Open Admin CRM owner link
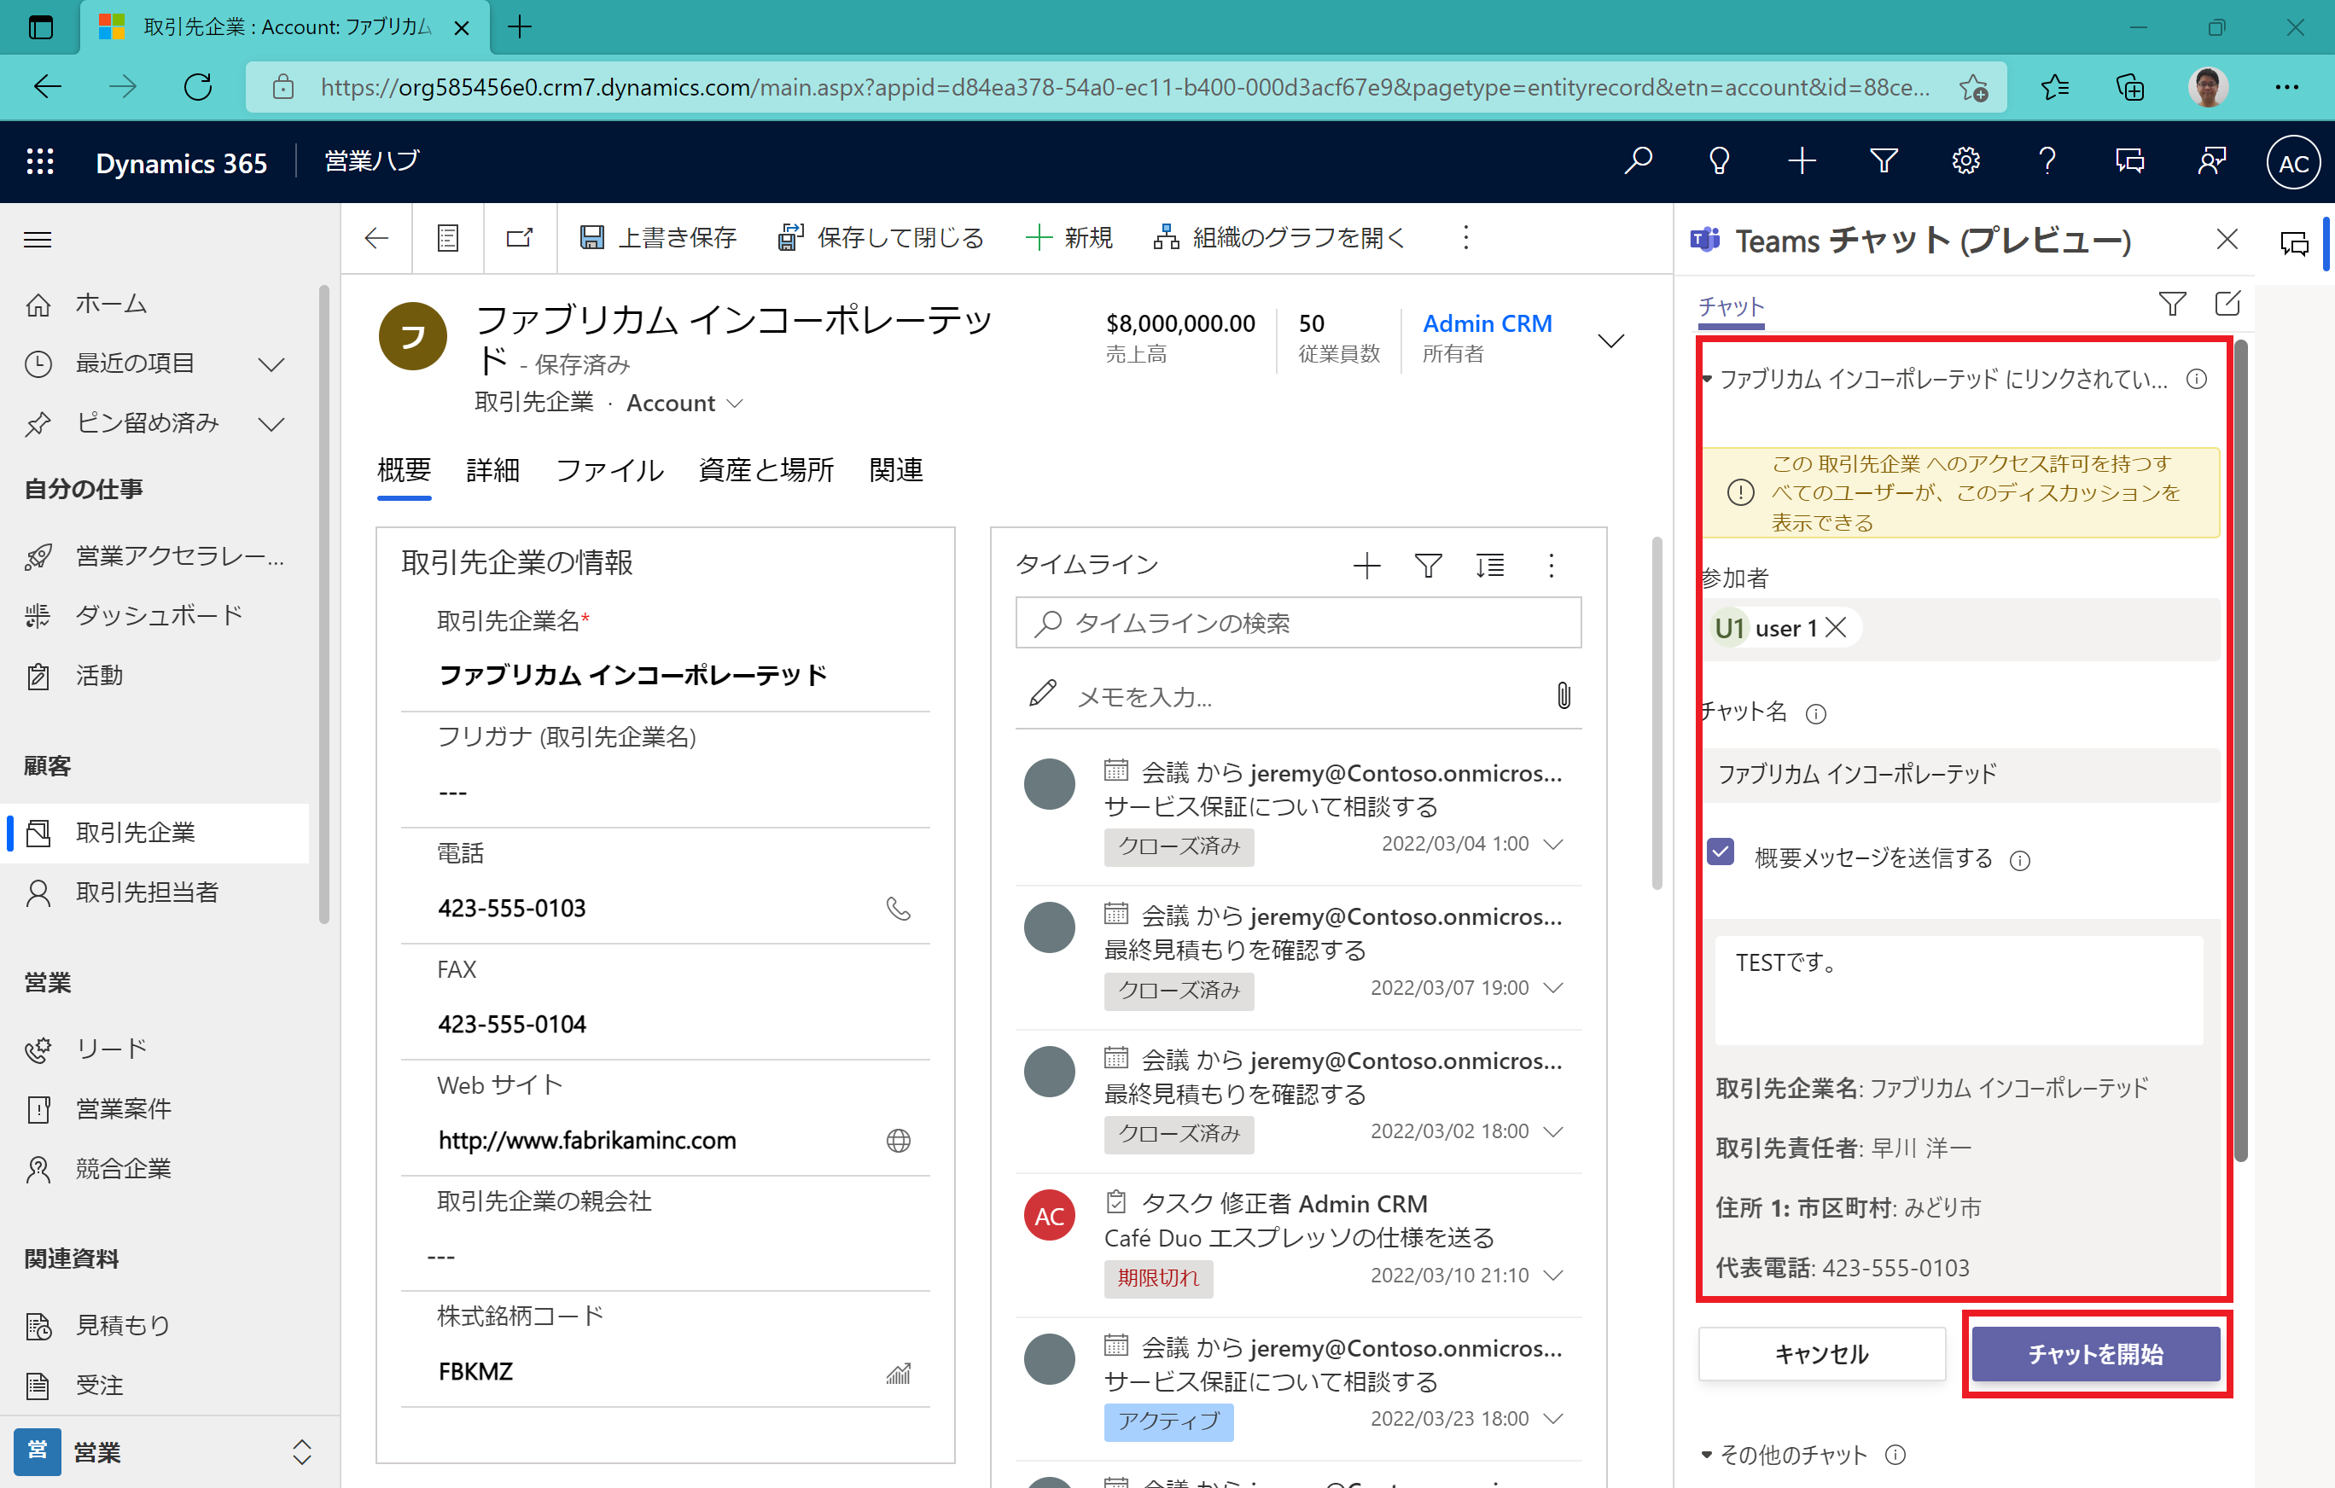 pyautogui.click(x=1487, y=323)
